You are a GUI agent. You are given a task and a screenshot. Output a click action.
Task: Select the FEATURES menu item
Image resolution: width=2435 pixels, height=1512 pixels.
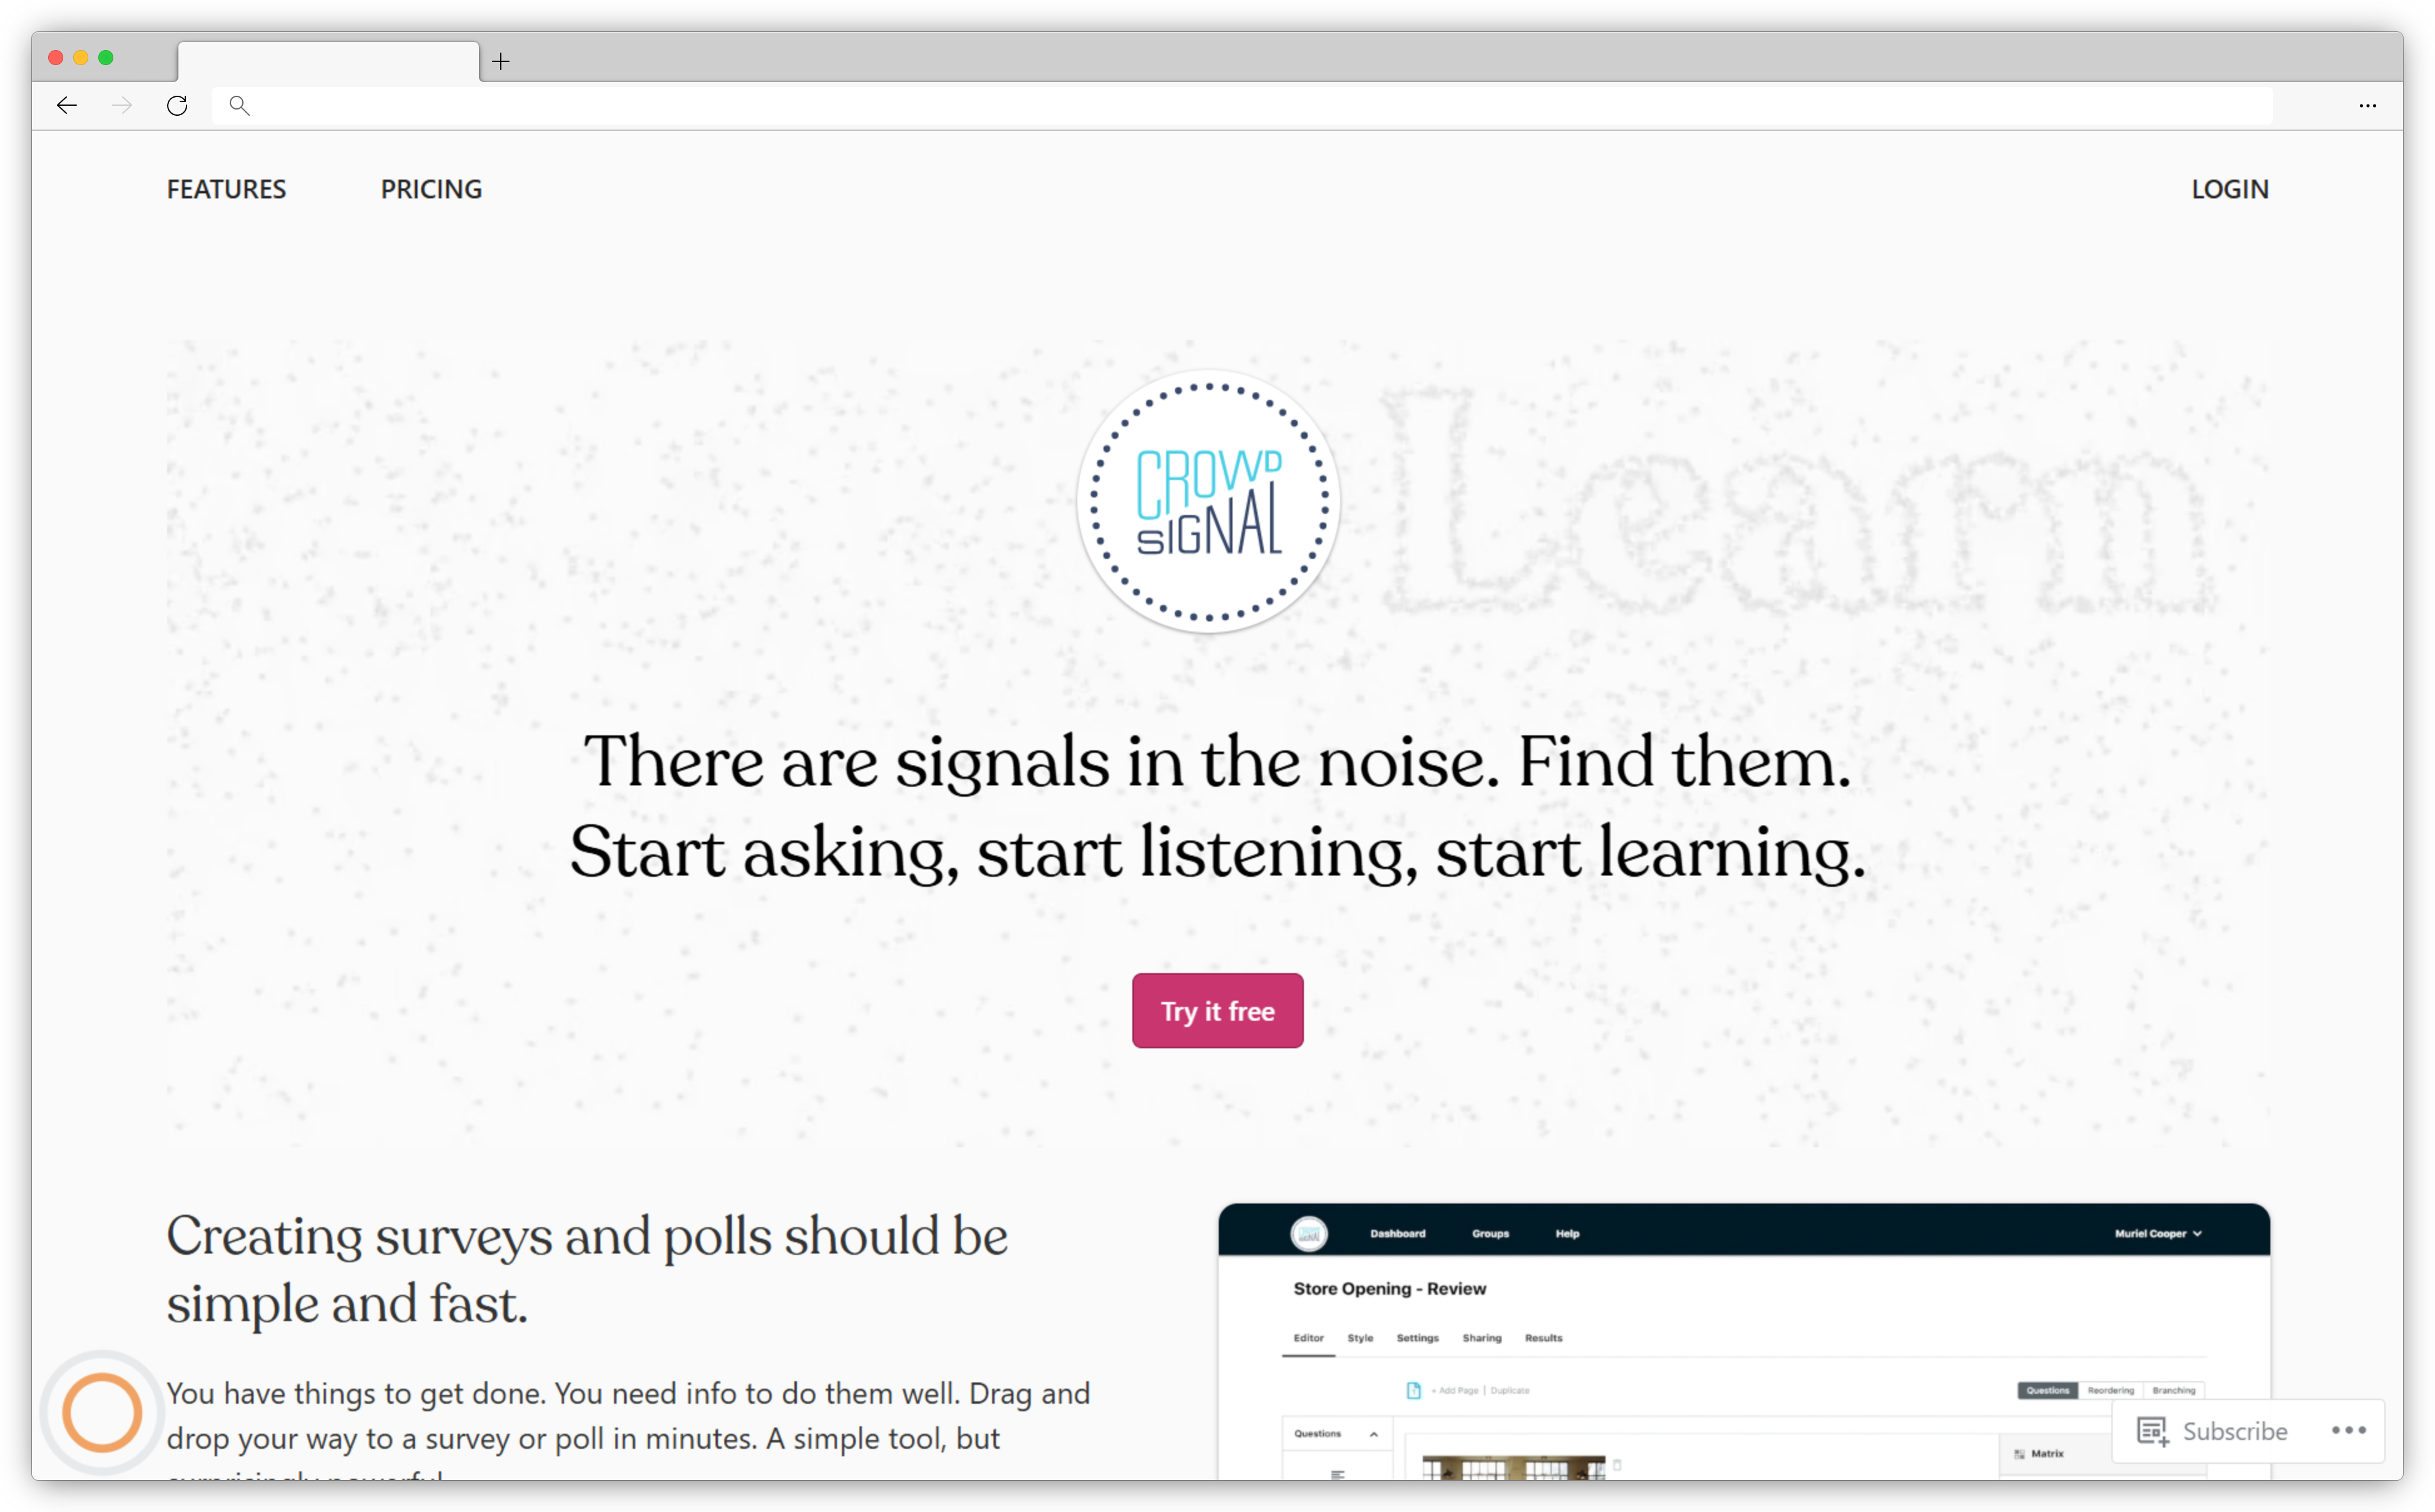pos(227,188)
